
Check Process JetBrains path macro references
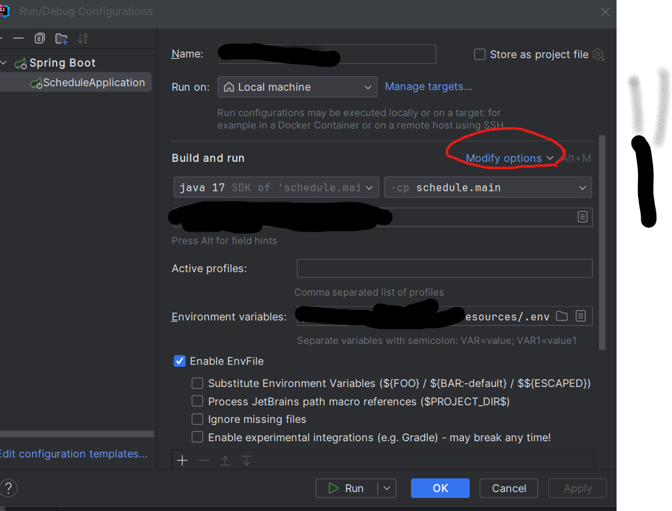click(x=197, y=401)
